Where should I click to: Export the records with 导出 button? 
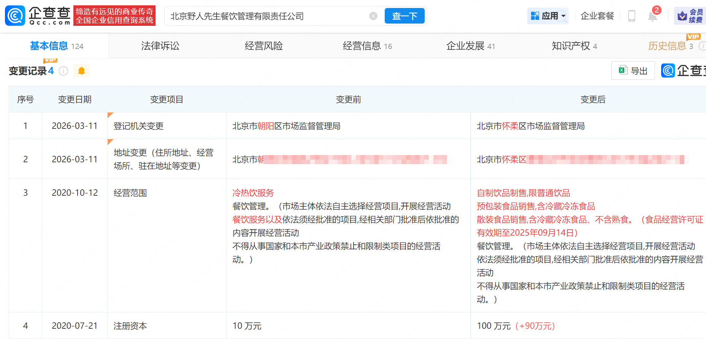(633, 71)
